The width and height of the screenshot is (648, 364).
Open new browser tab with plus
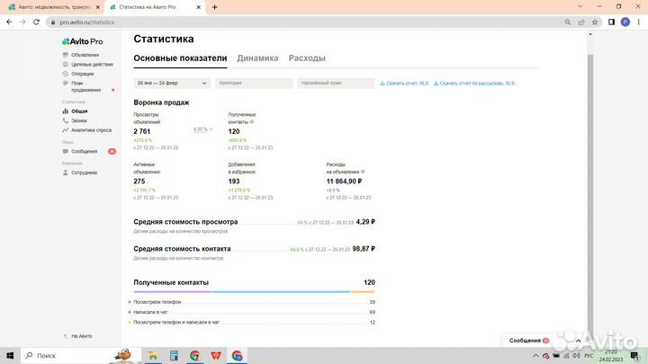coord(214,7)
